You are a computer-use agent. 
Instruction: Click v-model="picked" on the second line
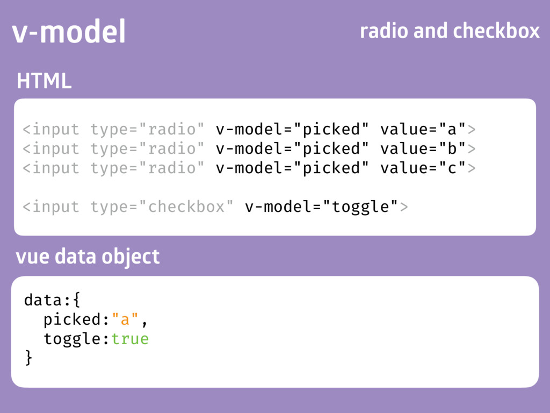292,149
